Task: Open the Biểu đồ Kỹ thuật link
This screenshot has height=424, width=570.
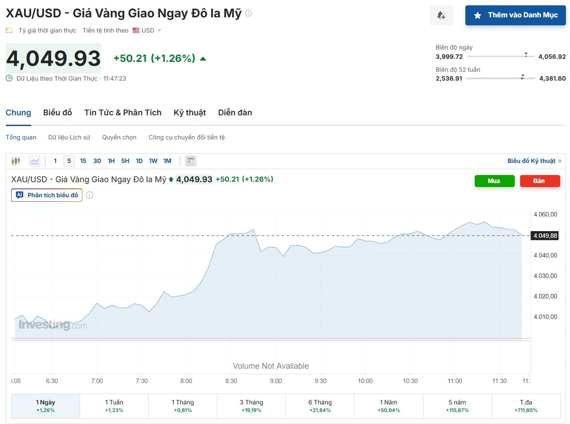Action: point(532,160)
